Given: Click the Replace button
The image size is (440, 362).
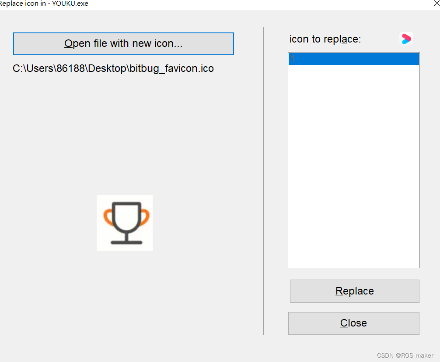Looking at the screenshot, I should 354,291.
